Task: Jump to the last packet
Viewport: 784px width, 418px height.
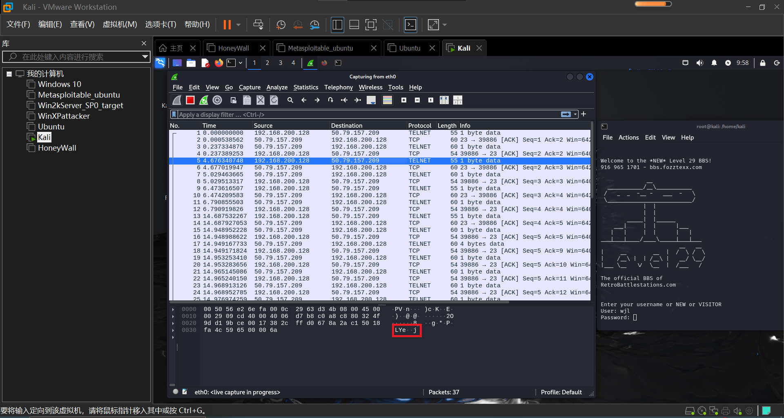Action: tap(358, 100)
